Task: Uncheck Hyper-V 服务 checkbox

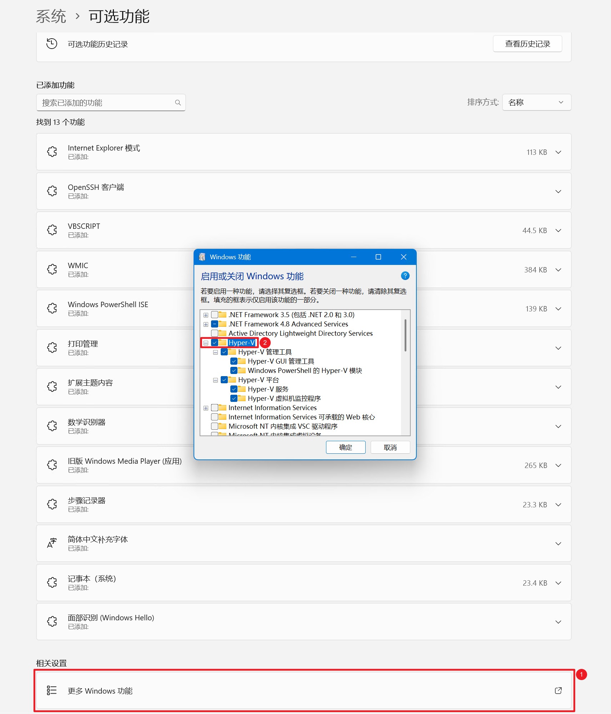Action: [x=234, y=389]
